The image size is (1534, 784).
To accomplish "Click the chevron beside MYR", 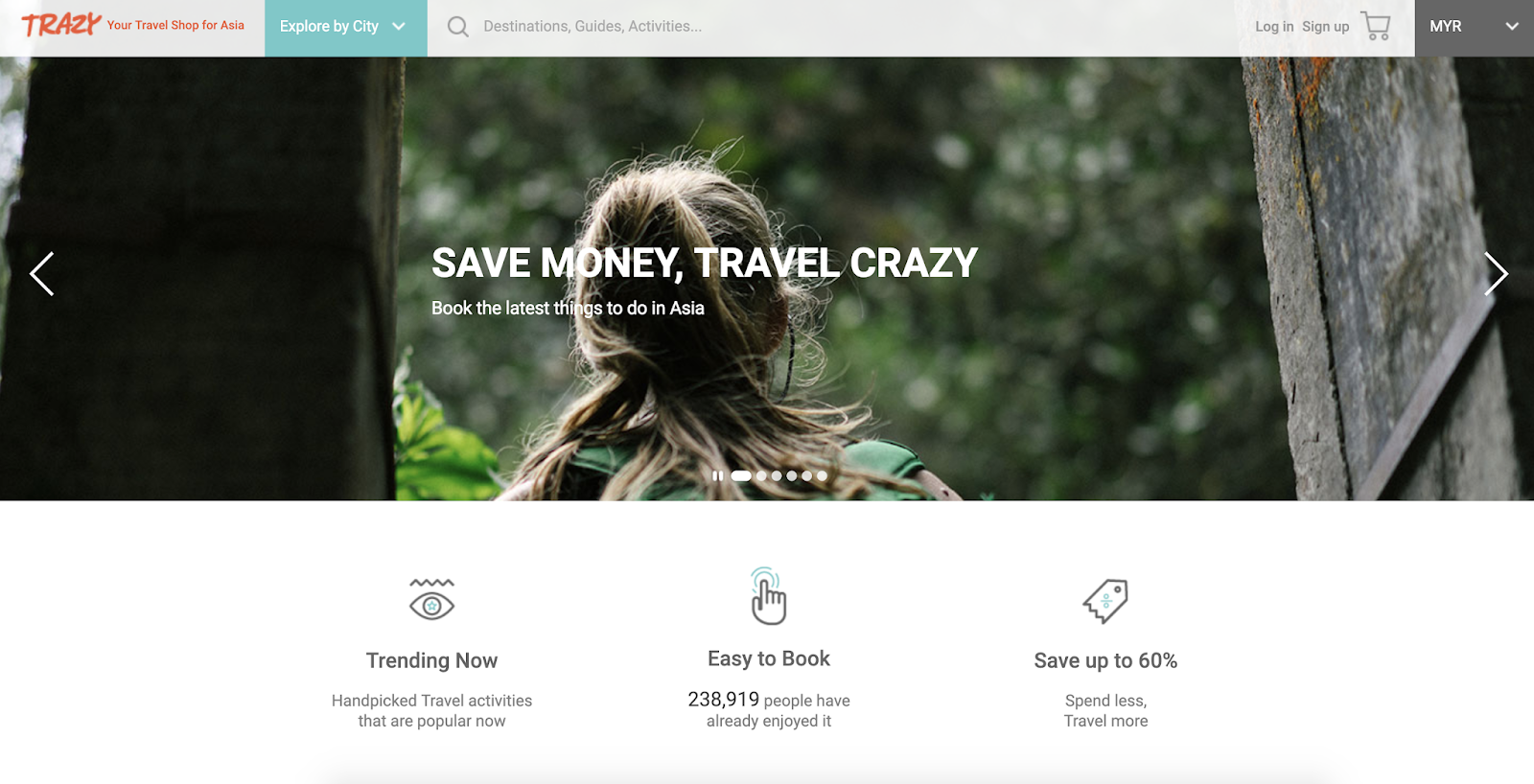I will pyautogui.click(x=1512, y=27).
